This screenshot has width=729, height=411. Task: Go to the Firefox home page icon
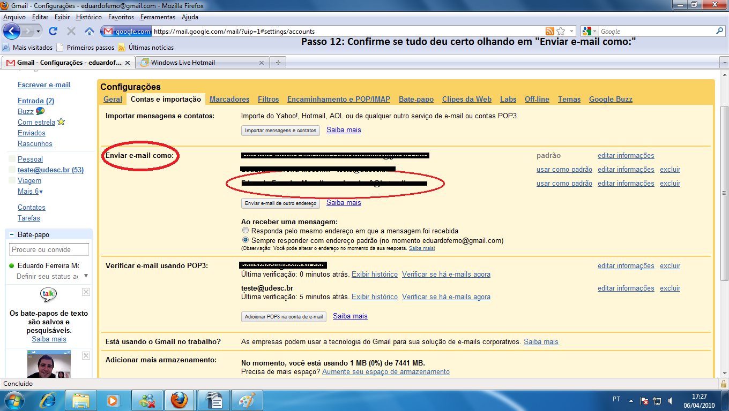[90, 31]
